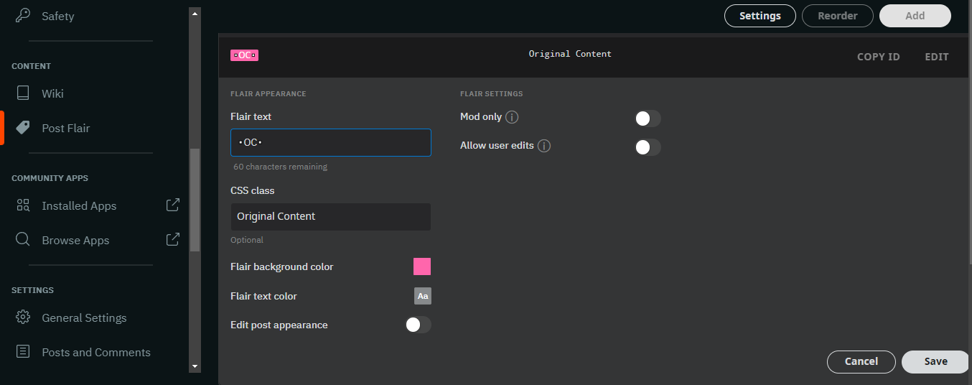Click the Wiki book icon
Image resolution: width=972 pixels, height=385 pixels.
[23, 93]
